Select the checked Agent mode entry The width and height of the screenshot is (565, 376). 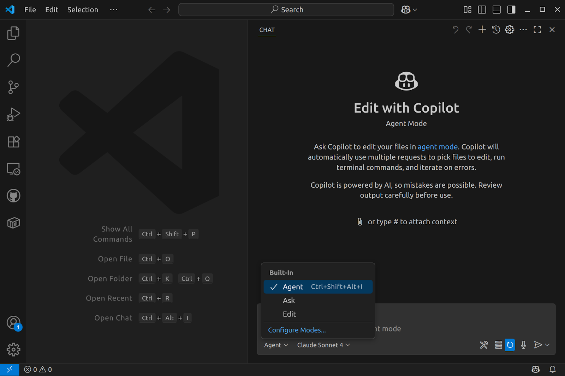318,287
